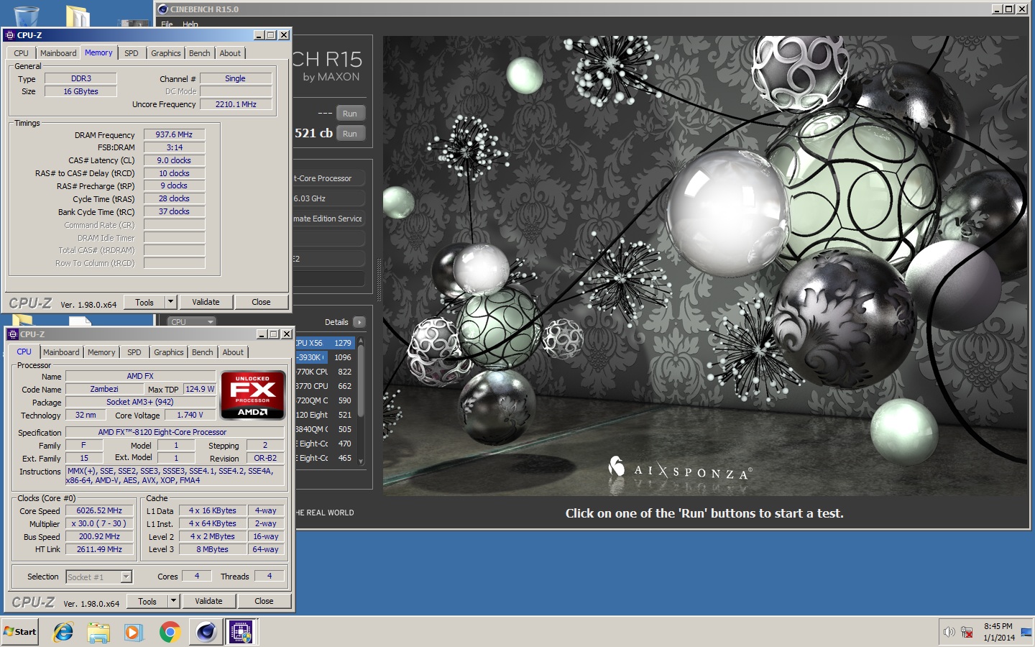Open About tab in lower CPU-Z window
1035x647 pixels.
pyautogui.click(x=233, y=352)
